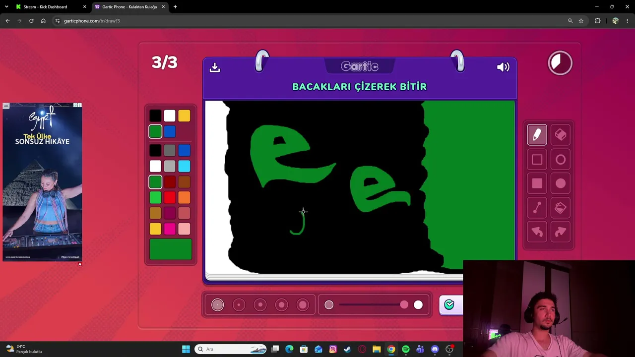Image resolution: width=635 pixels, height=357 pixels.
Task: Select the Gartic Phone browser tab
Action: point(130,7)
